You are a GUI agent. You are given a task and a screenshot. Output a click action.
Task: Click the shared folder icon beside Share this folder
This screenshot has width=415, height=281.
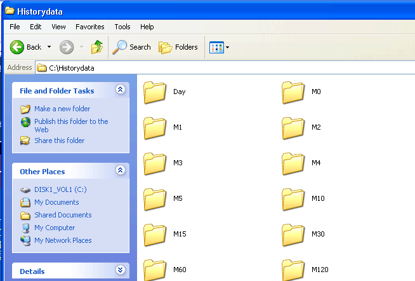click(25, 140)
